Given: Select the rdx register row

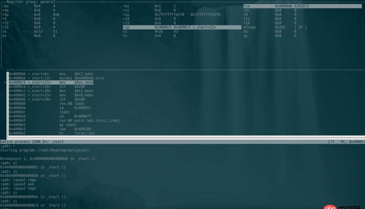Looking at the screenshot, I should coord(29,10).
